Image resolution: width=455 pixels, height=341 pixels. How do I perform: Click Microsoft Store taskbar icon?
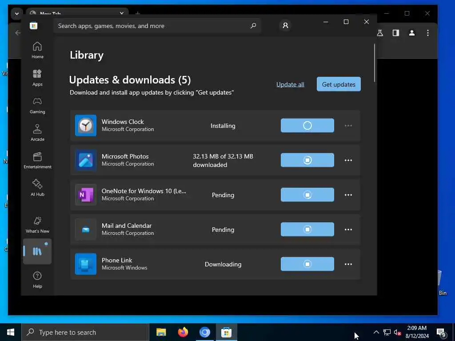(x=226, y=332)
